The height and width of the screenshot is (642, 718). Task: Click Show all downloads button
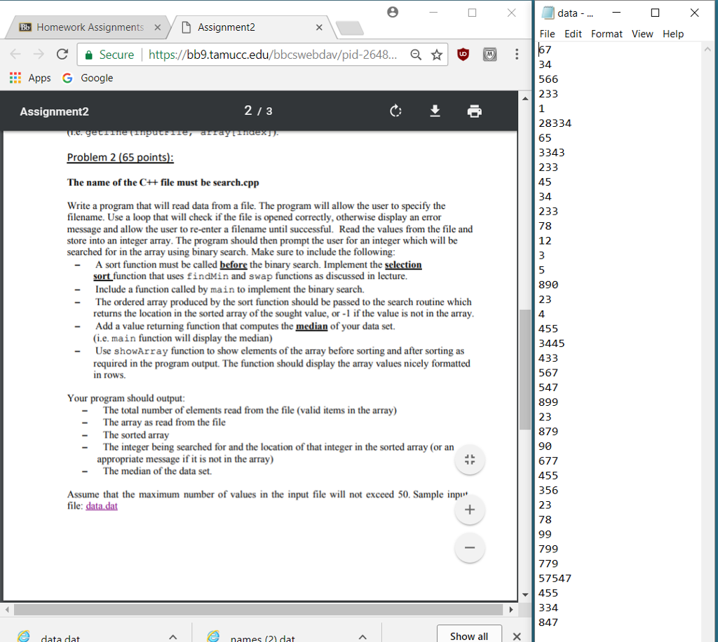(x=469, y=635)
